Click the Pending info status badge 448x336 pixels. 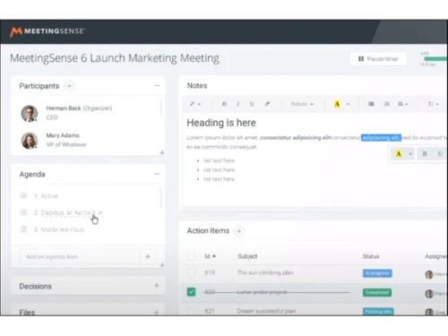click(x=378, y=311)
